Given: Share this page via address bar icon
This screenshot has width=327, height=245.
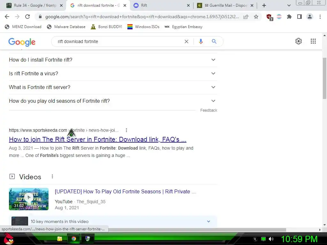Looking at the screenshot, I should click(246, 17).
